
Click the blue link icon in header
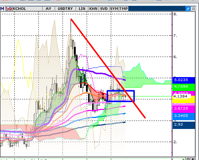[x=188, y=9]
